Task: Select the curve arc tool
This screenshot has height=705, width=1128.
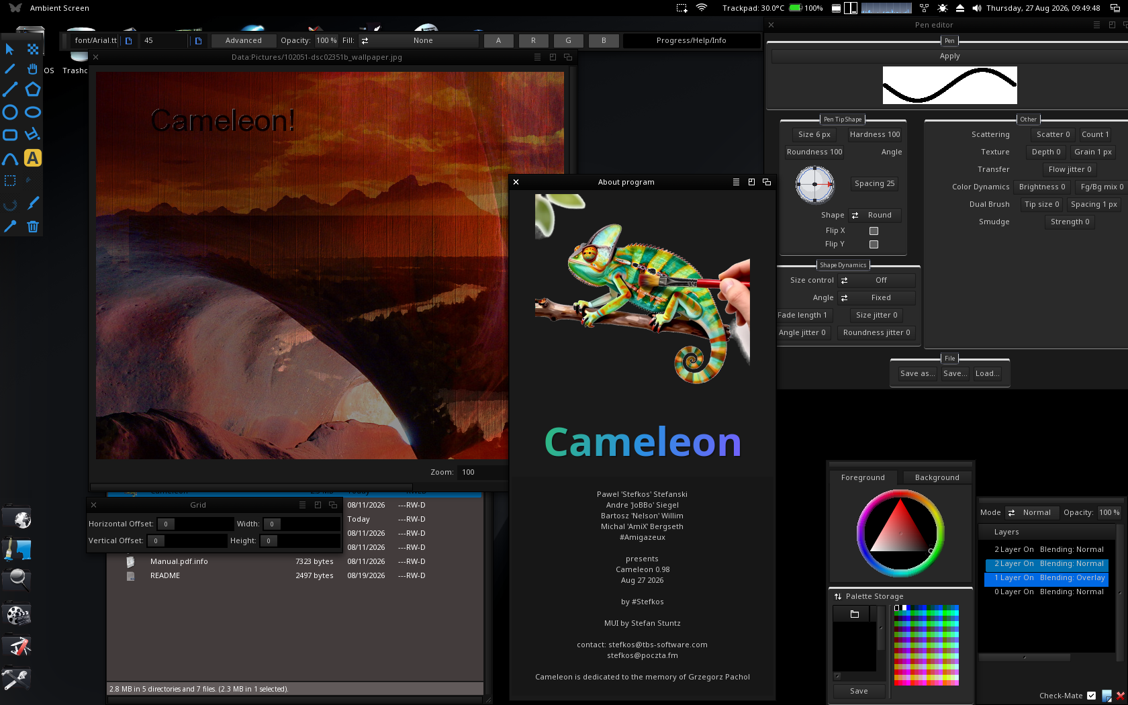Action: [10, 158]
